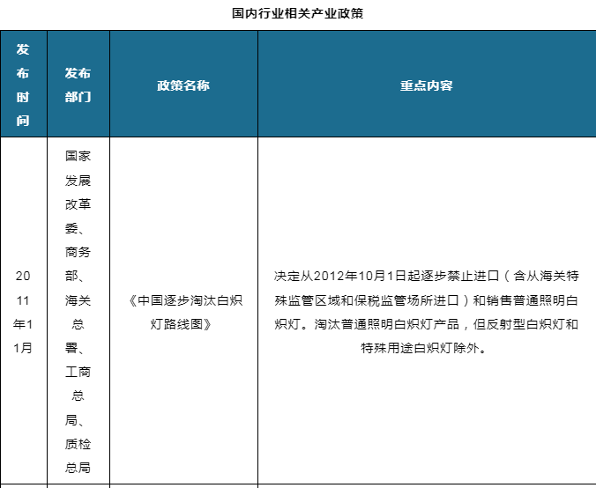Click text 特殊用途白炽灯除外

[420, 348]
